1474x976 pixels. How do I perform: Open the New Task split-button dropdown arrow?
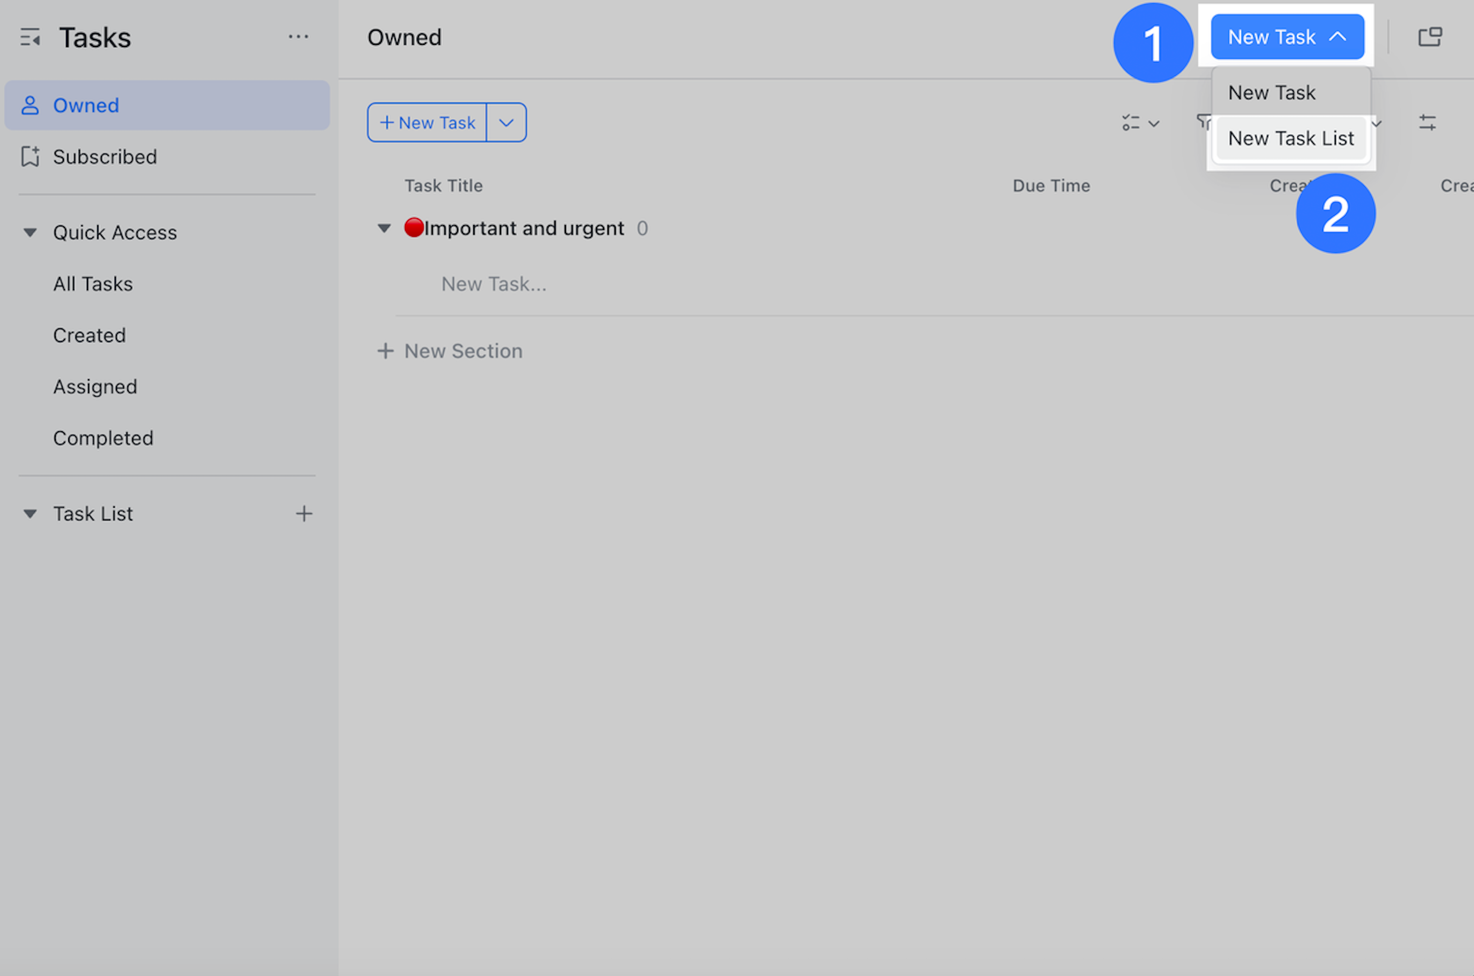click(505, 122)
